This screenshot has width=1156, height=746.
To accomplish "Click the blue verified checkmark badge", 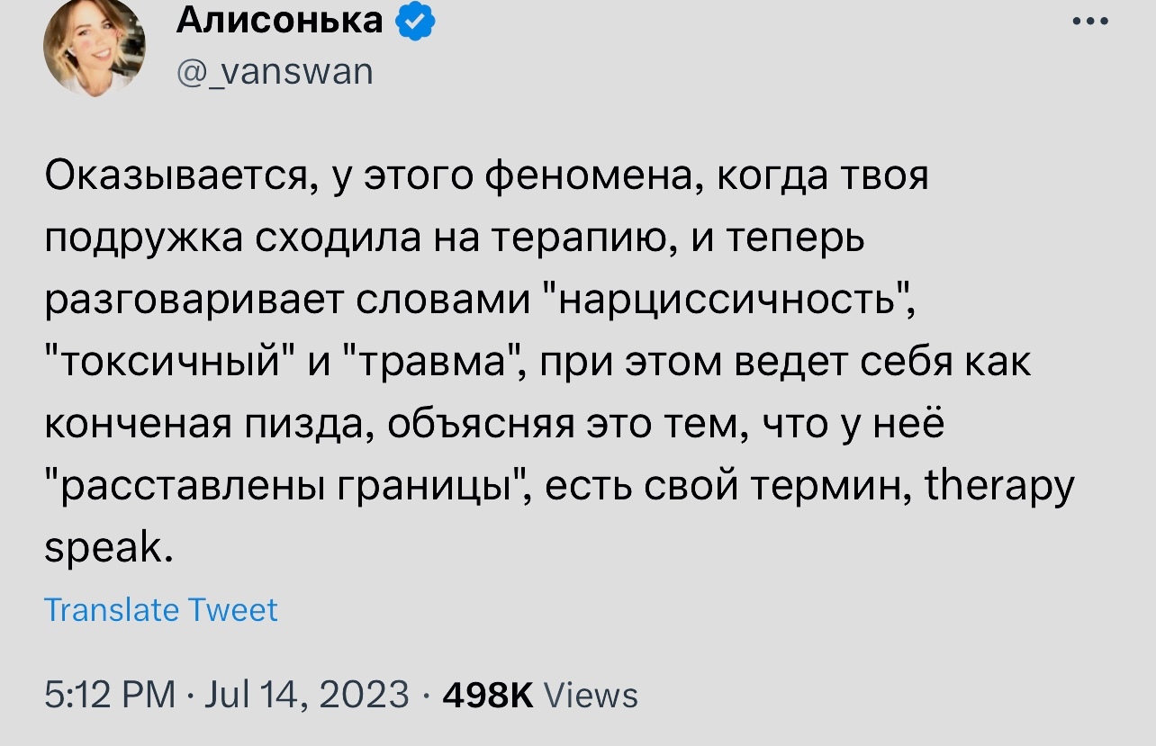I will pyautogui.click(x=415, y=20).
